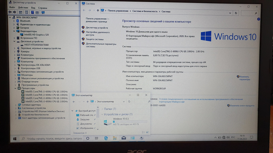Select Камеры category in device tree
The height and width of the screenshot is (153, 273).
click(x=25, y=51)
